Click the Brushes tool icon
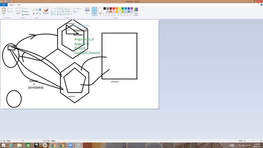 (46, 9)
